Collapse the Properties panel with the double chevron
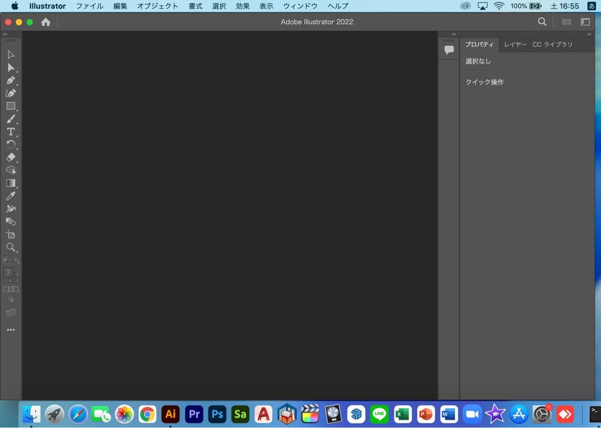The width and height of the screenshot is (601, 428). pos(588,34)
